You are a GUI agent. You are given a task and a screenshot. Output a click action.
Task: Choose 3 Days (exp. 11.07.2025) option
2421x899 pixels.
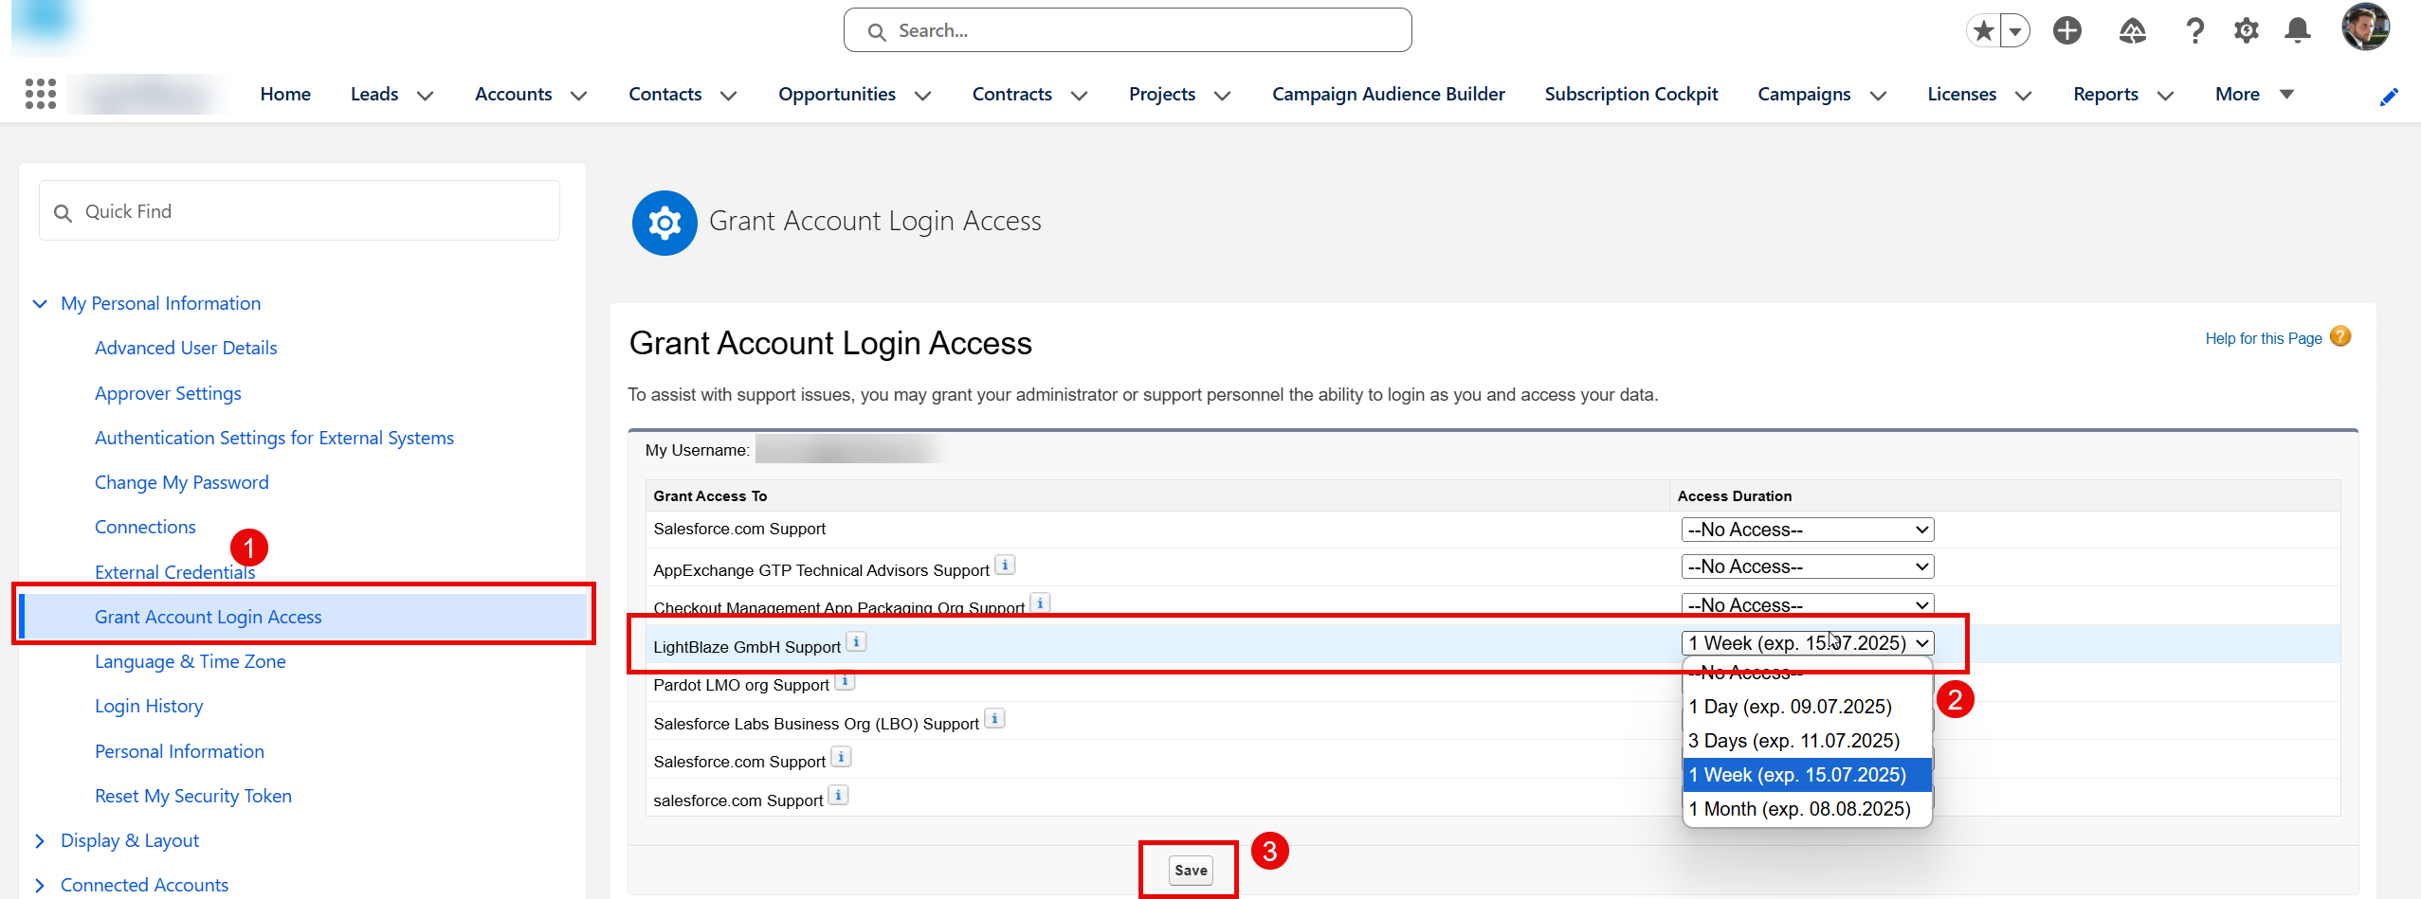1807,741
